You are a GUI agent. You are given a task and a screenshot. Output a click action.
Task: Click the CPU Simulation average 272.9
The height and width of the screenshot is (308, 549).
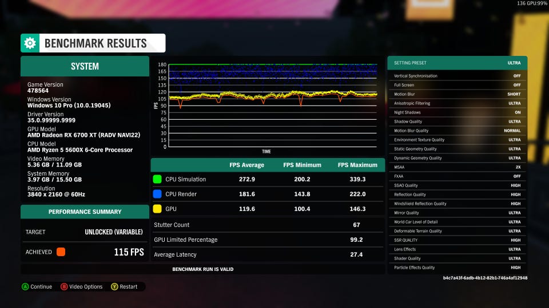tap(247, 179)
